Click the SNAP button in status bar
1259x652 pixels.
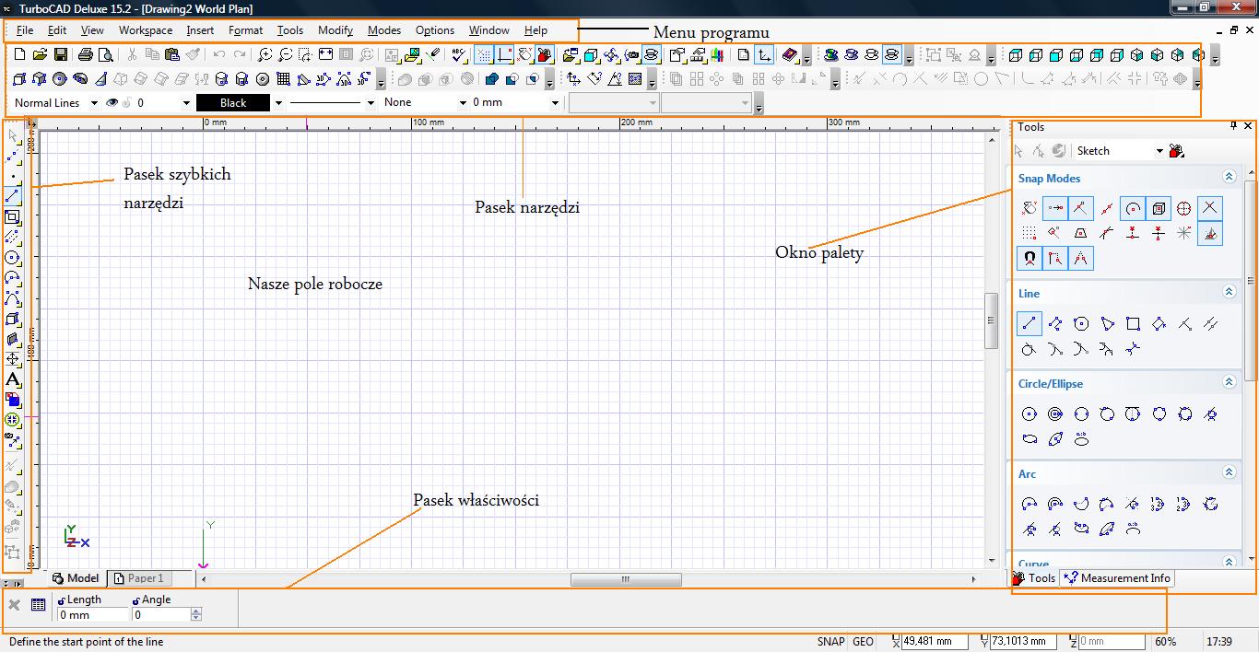tap(830, 642)
